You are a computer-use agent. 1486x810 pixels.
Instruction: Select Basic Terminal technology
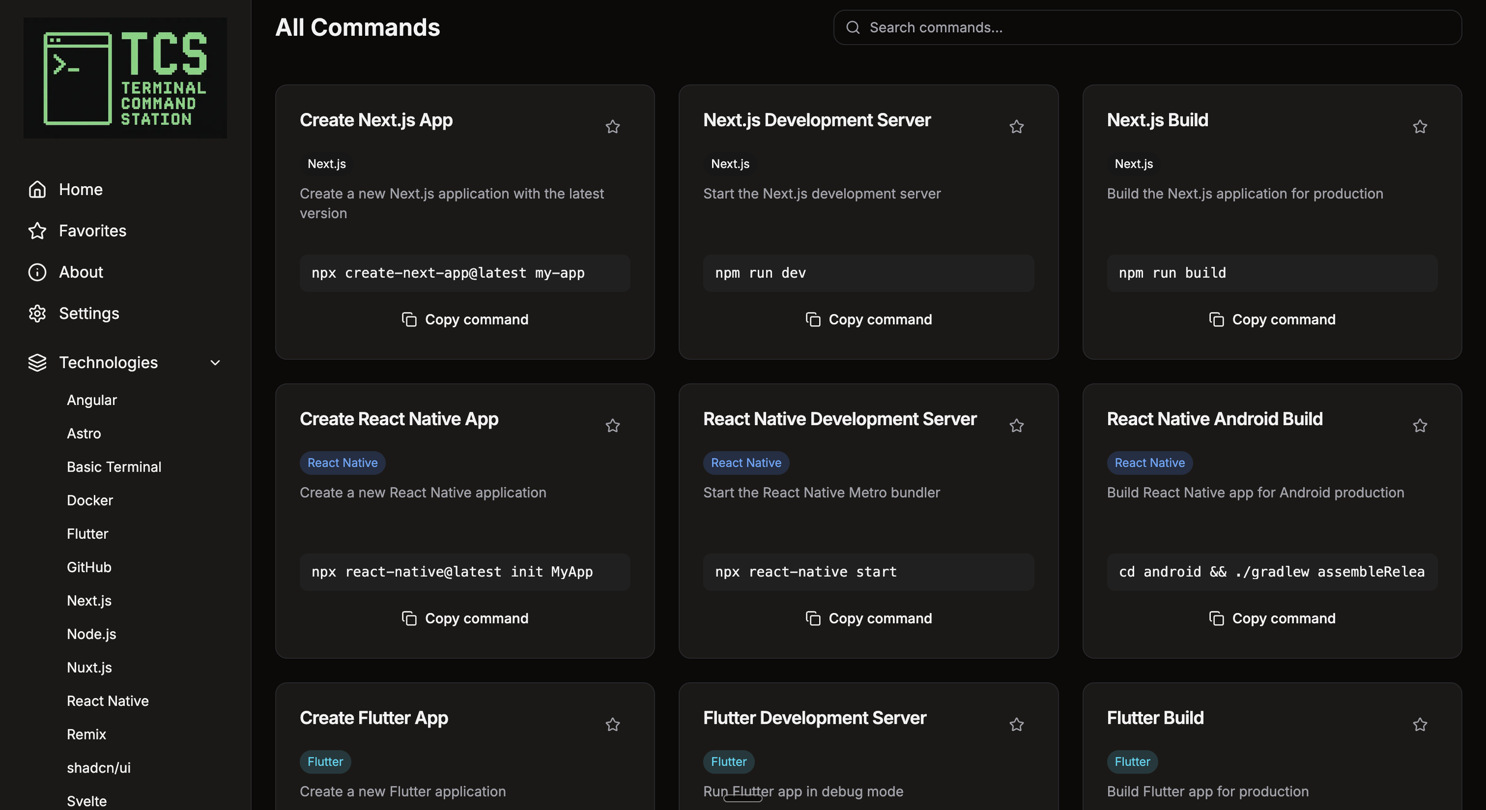(x=114, y=467)
